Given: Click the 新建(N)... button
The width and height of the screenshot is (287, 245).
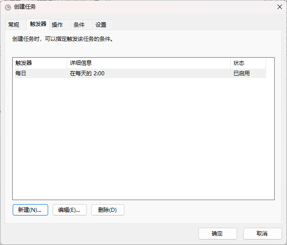Looking at the screenshot, I should [30, 210].
